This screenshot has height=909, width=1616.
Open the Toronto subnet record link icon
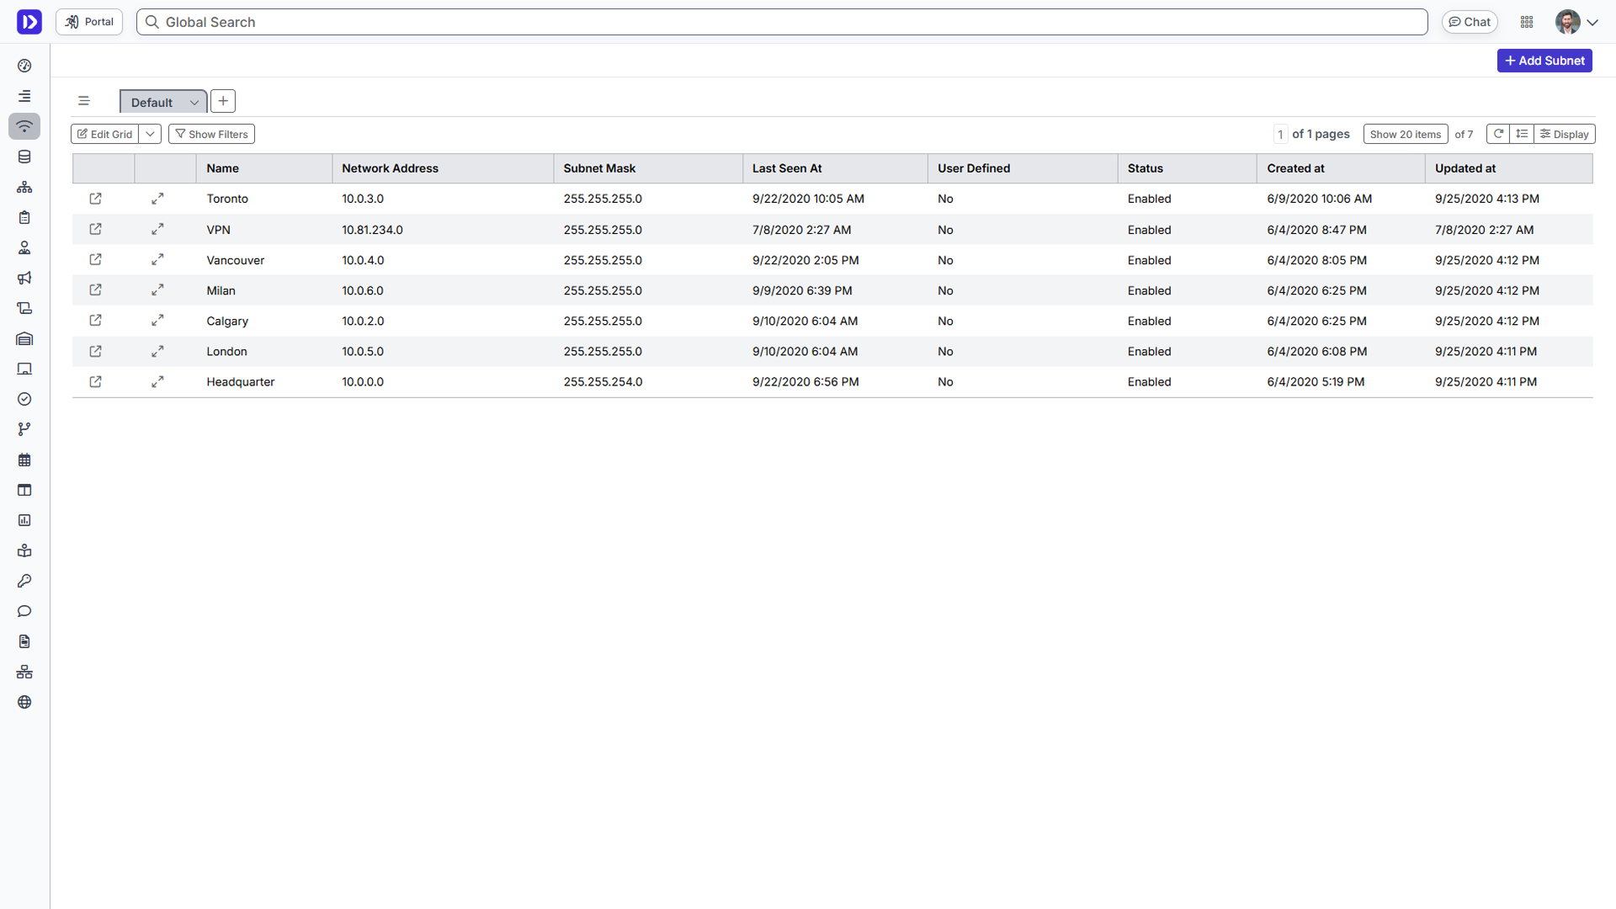click(x=95, y=199)
